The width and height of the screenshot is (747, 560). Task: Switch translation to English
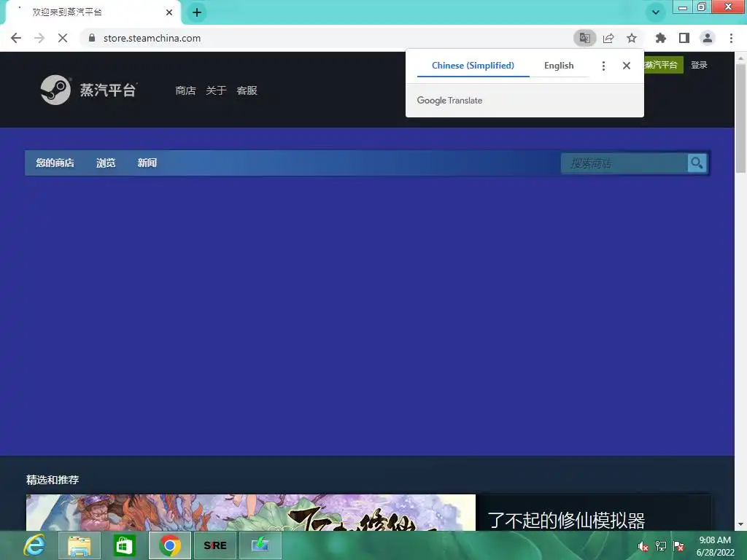click(559, 66)
